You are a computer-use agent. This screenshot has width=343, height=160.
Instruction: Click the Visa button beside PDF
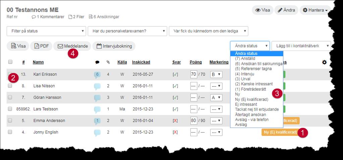[18, 46]
